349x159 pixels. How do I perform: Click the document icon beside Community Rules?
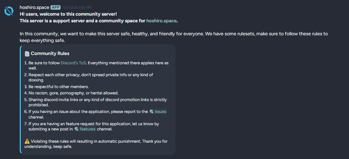click(27, 53)
